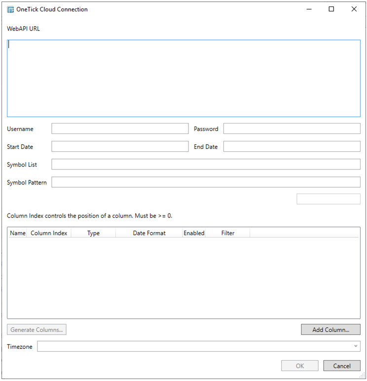Screen dimensions: 367x381
Task: Click the Column Index hint text
Action: tap(89, 216)
